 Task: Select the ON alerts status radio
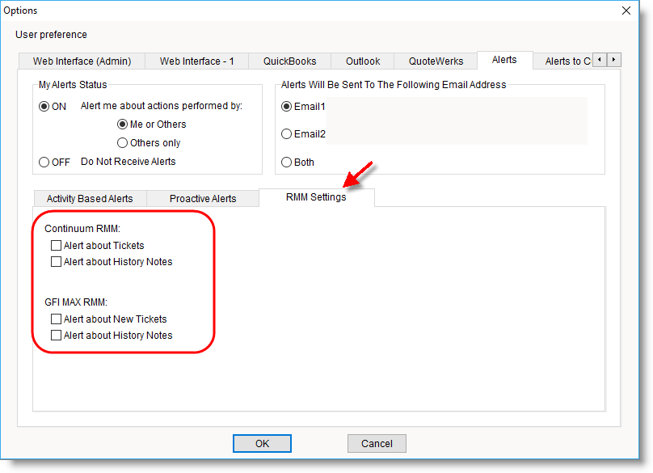44,107
